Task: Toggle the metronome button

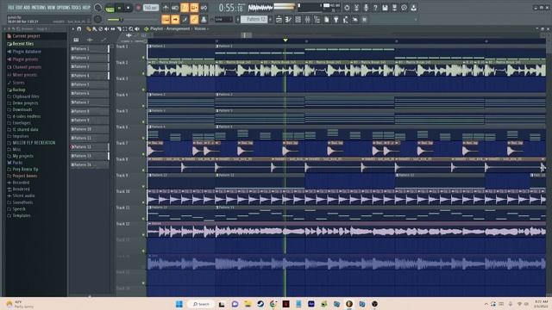Action: pos(166,8)
